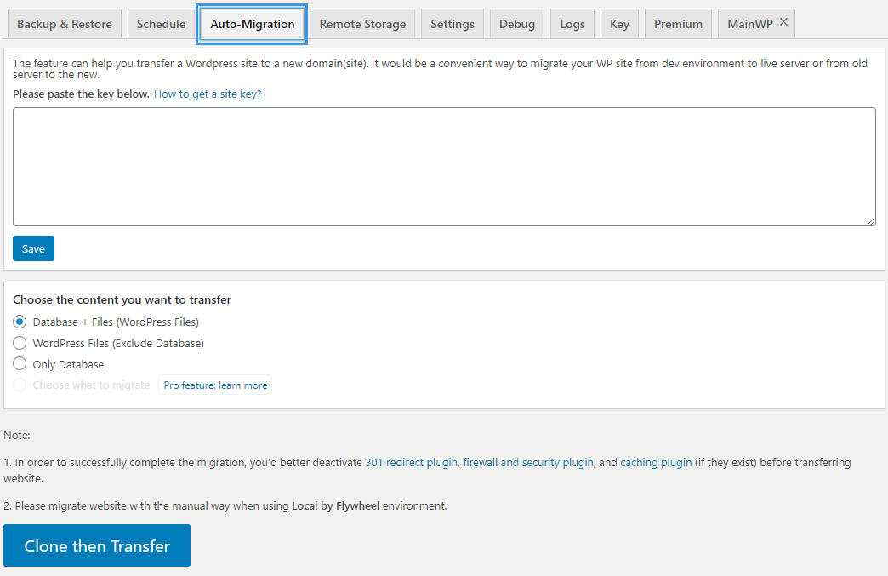The width and height of the screenshot is (888, 576).
Task: Open the Settings tab
Action: [x=453, y=24]
